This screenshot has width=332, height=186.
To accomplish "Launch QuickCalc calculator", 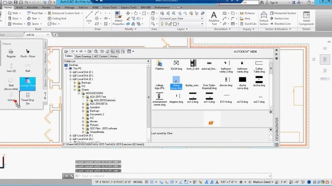I will tap(248, 24).
